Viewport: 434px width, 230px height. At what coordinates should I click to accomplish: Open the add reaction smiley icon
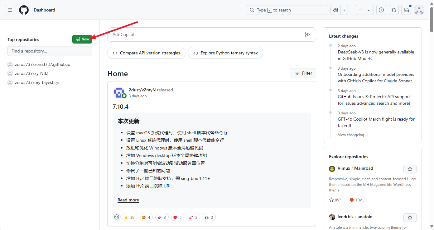(117, 217)
